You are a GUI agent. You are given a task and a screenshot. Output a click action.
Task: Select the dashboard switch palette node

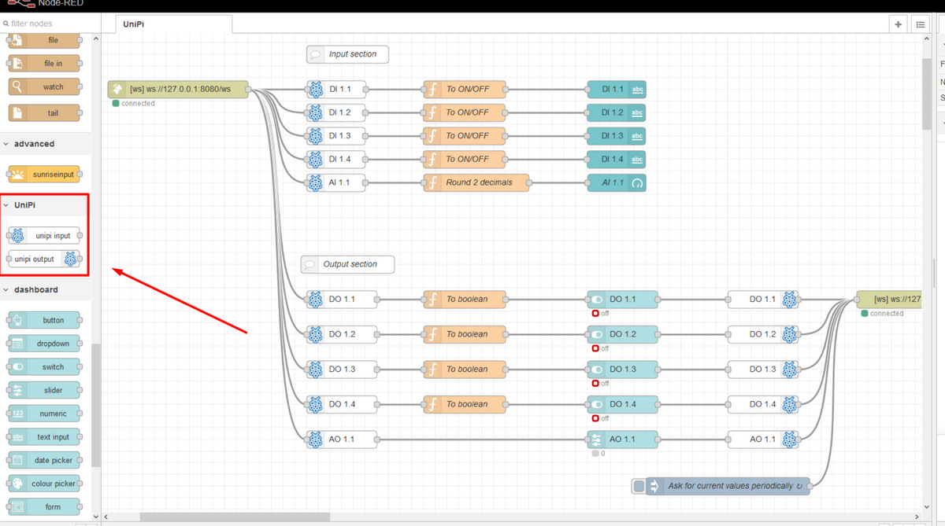pyautogui.click(x=44, y=367)
